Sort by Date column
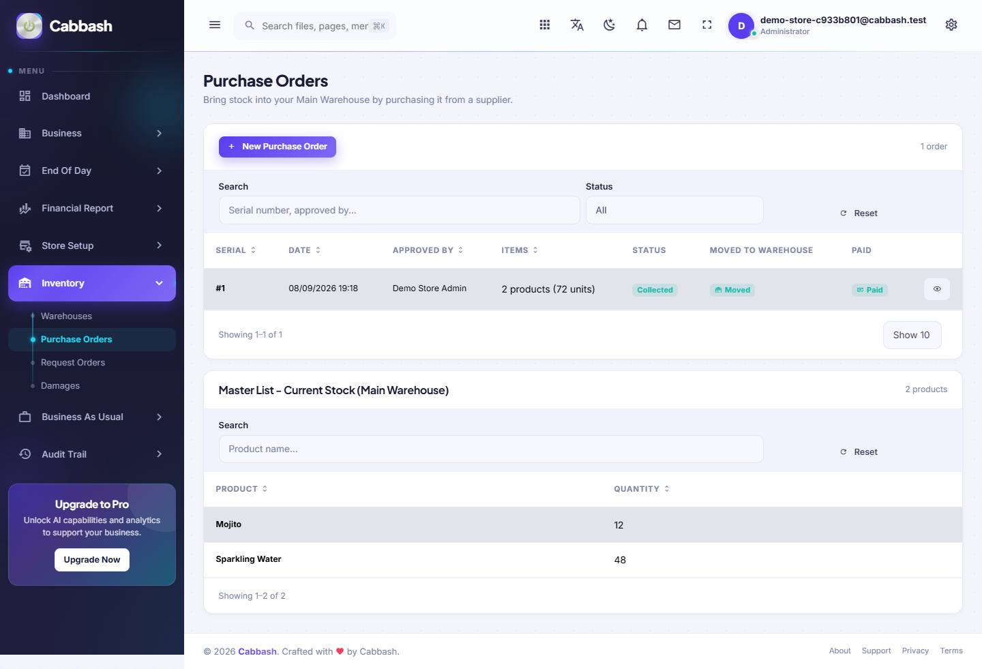This screenshot has height=669, width=982. click(304, 250)
